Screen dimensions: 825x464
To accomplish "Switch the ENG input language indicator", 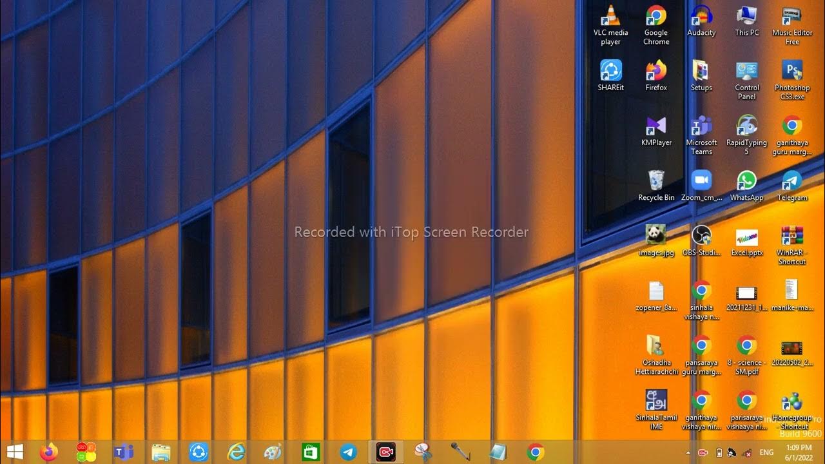I will tap(766, 452).
